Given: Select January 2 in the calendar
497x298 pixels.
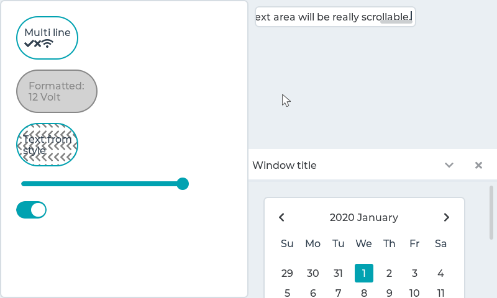Looking at the screenshot, I should tap(390, 273).
